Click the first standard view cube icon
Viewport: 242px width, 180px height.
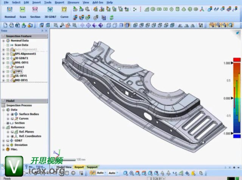135,25
